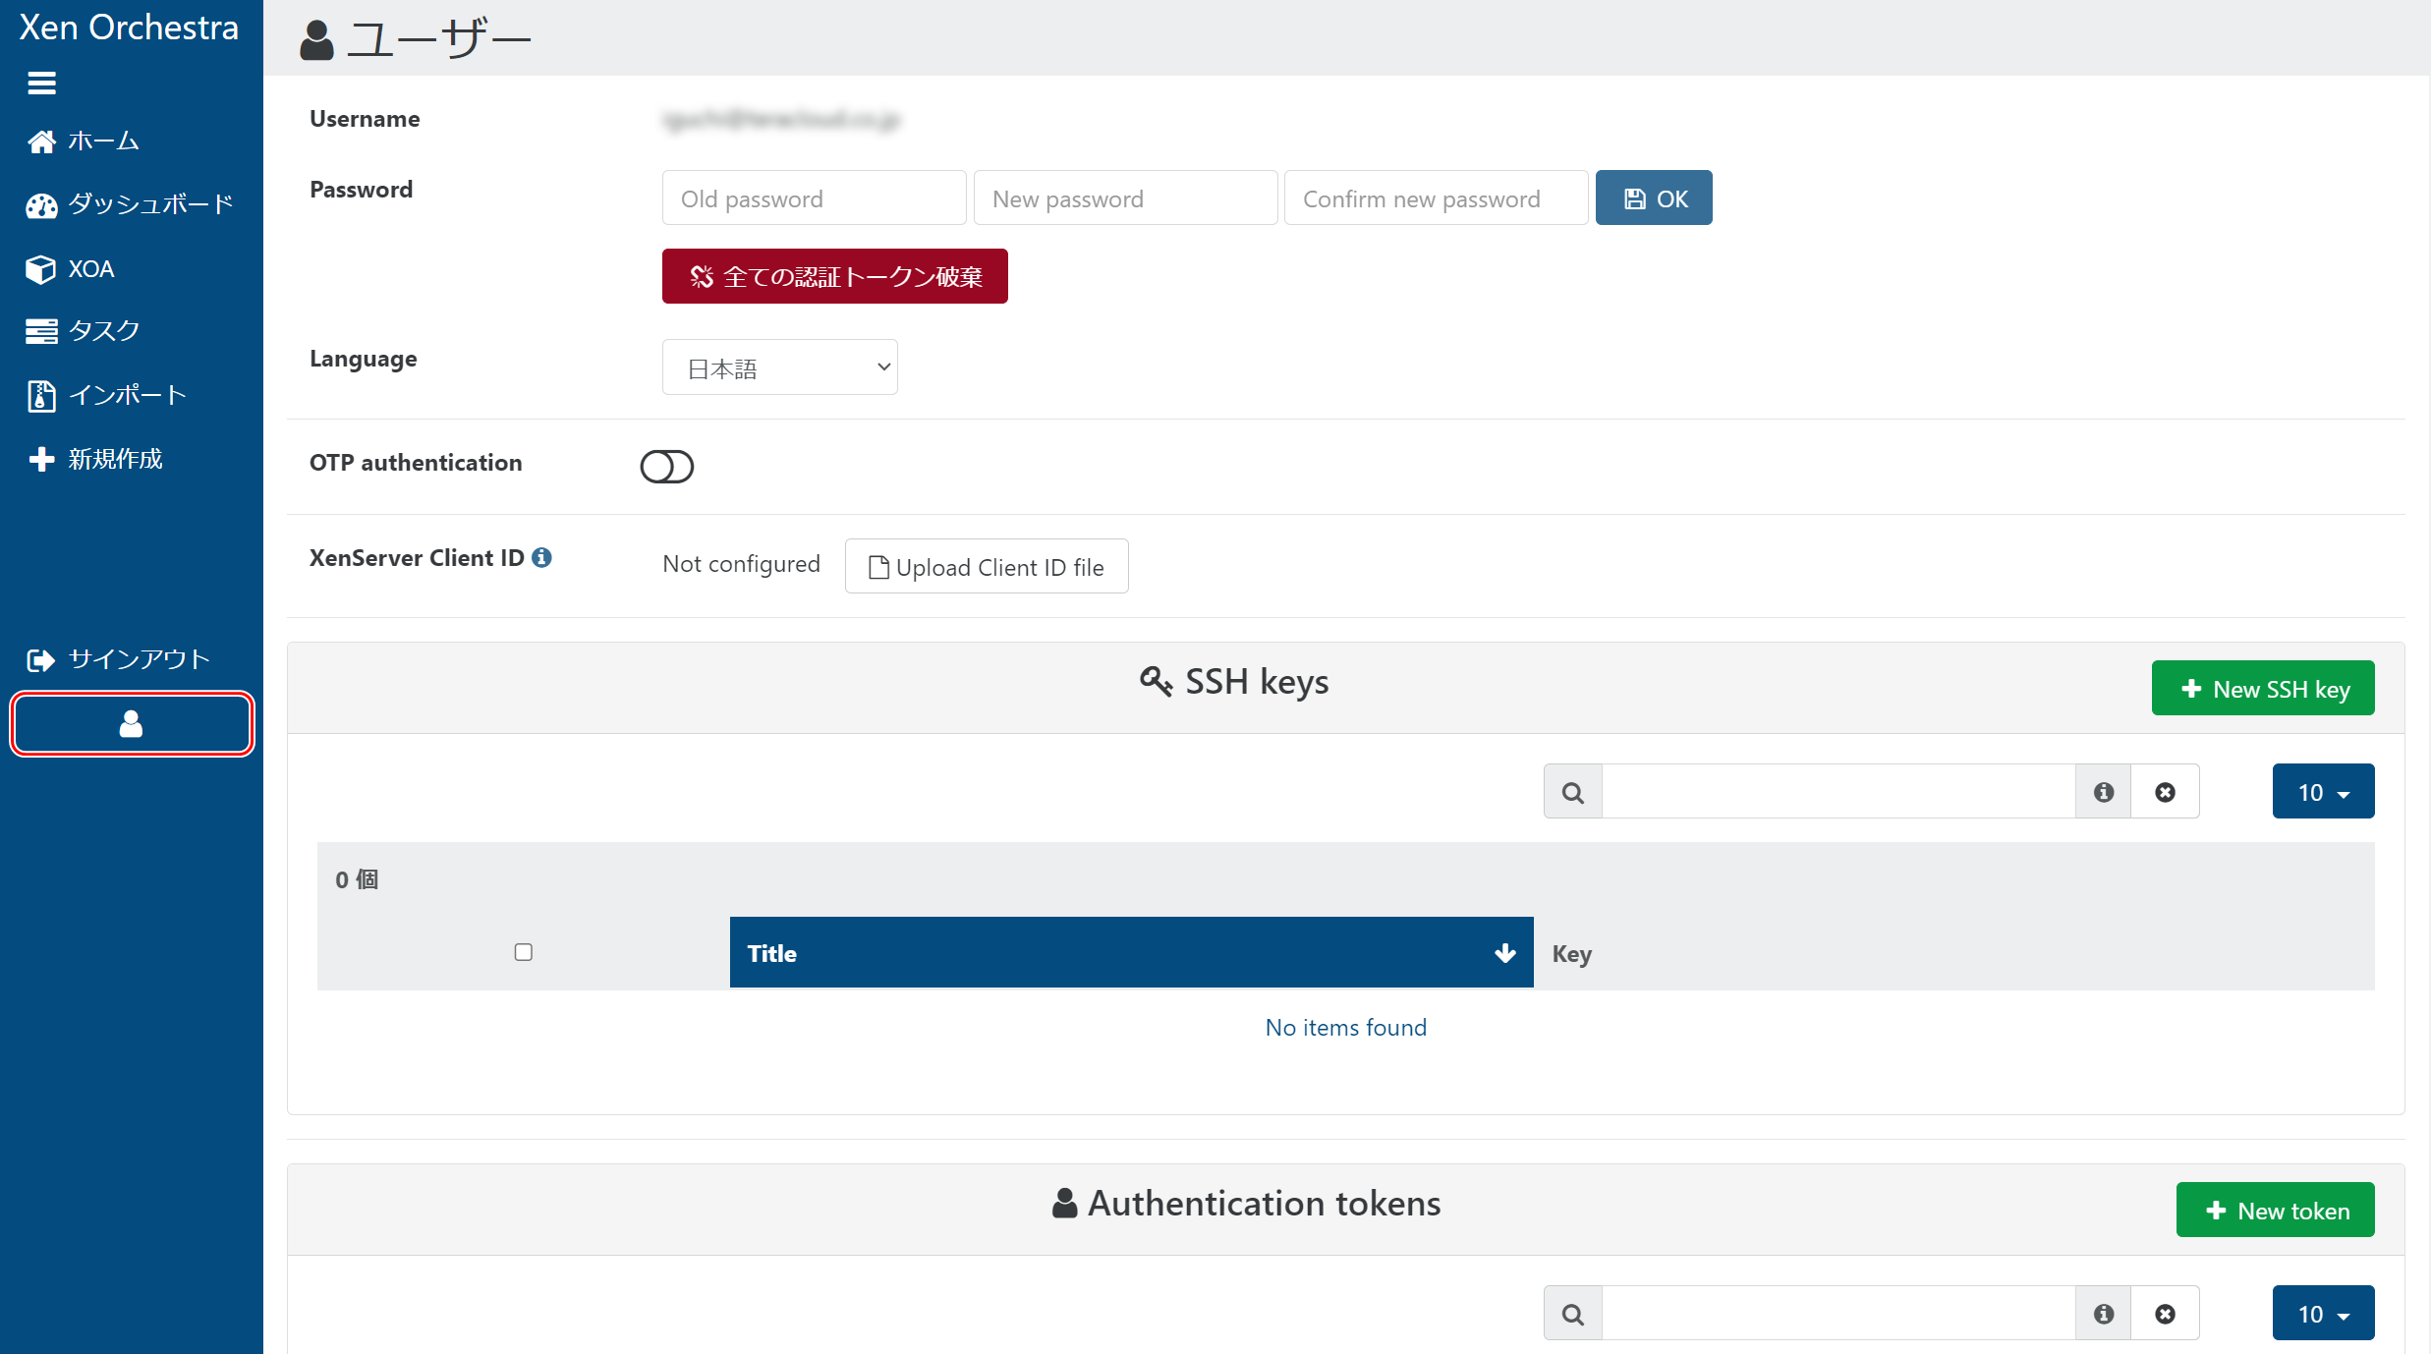
Task: Check the SSH keys select-all checkbox
Action: 524,952
